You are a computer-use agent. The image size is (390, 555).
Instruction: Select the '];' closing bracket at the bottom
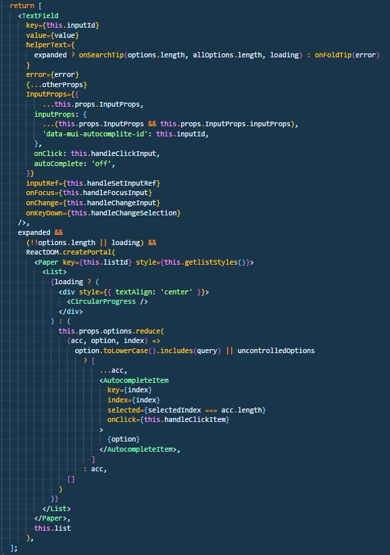[14, 548]
